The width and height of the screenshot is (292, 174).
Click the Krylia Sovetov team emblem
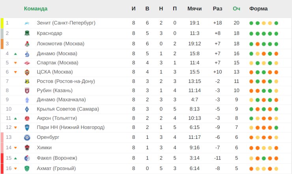click(x=27, y=109)
